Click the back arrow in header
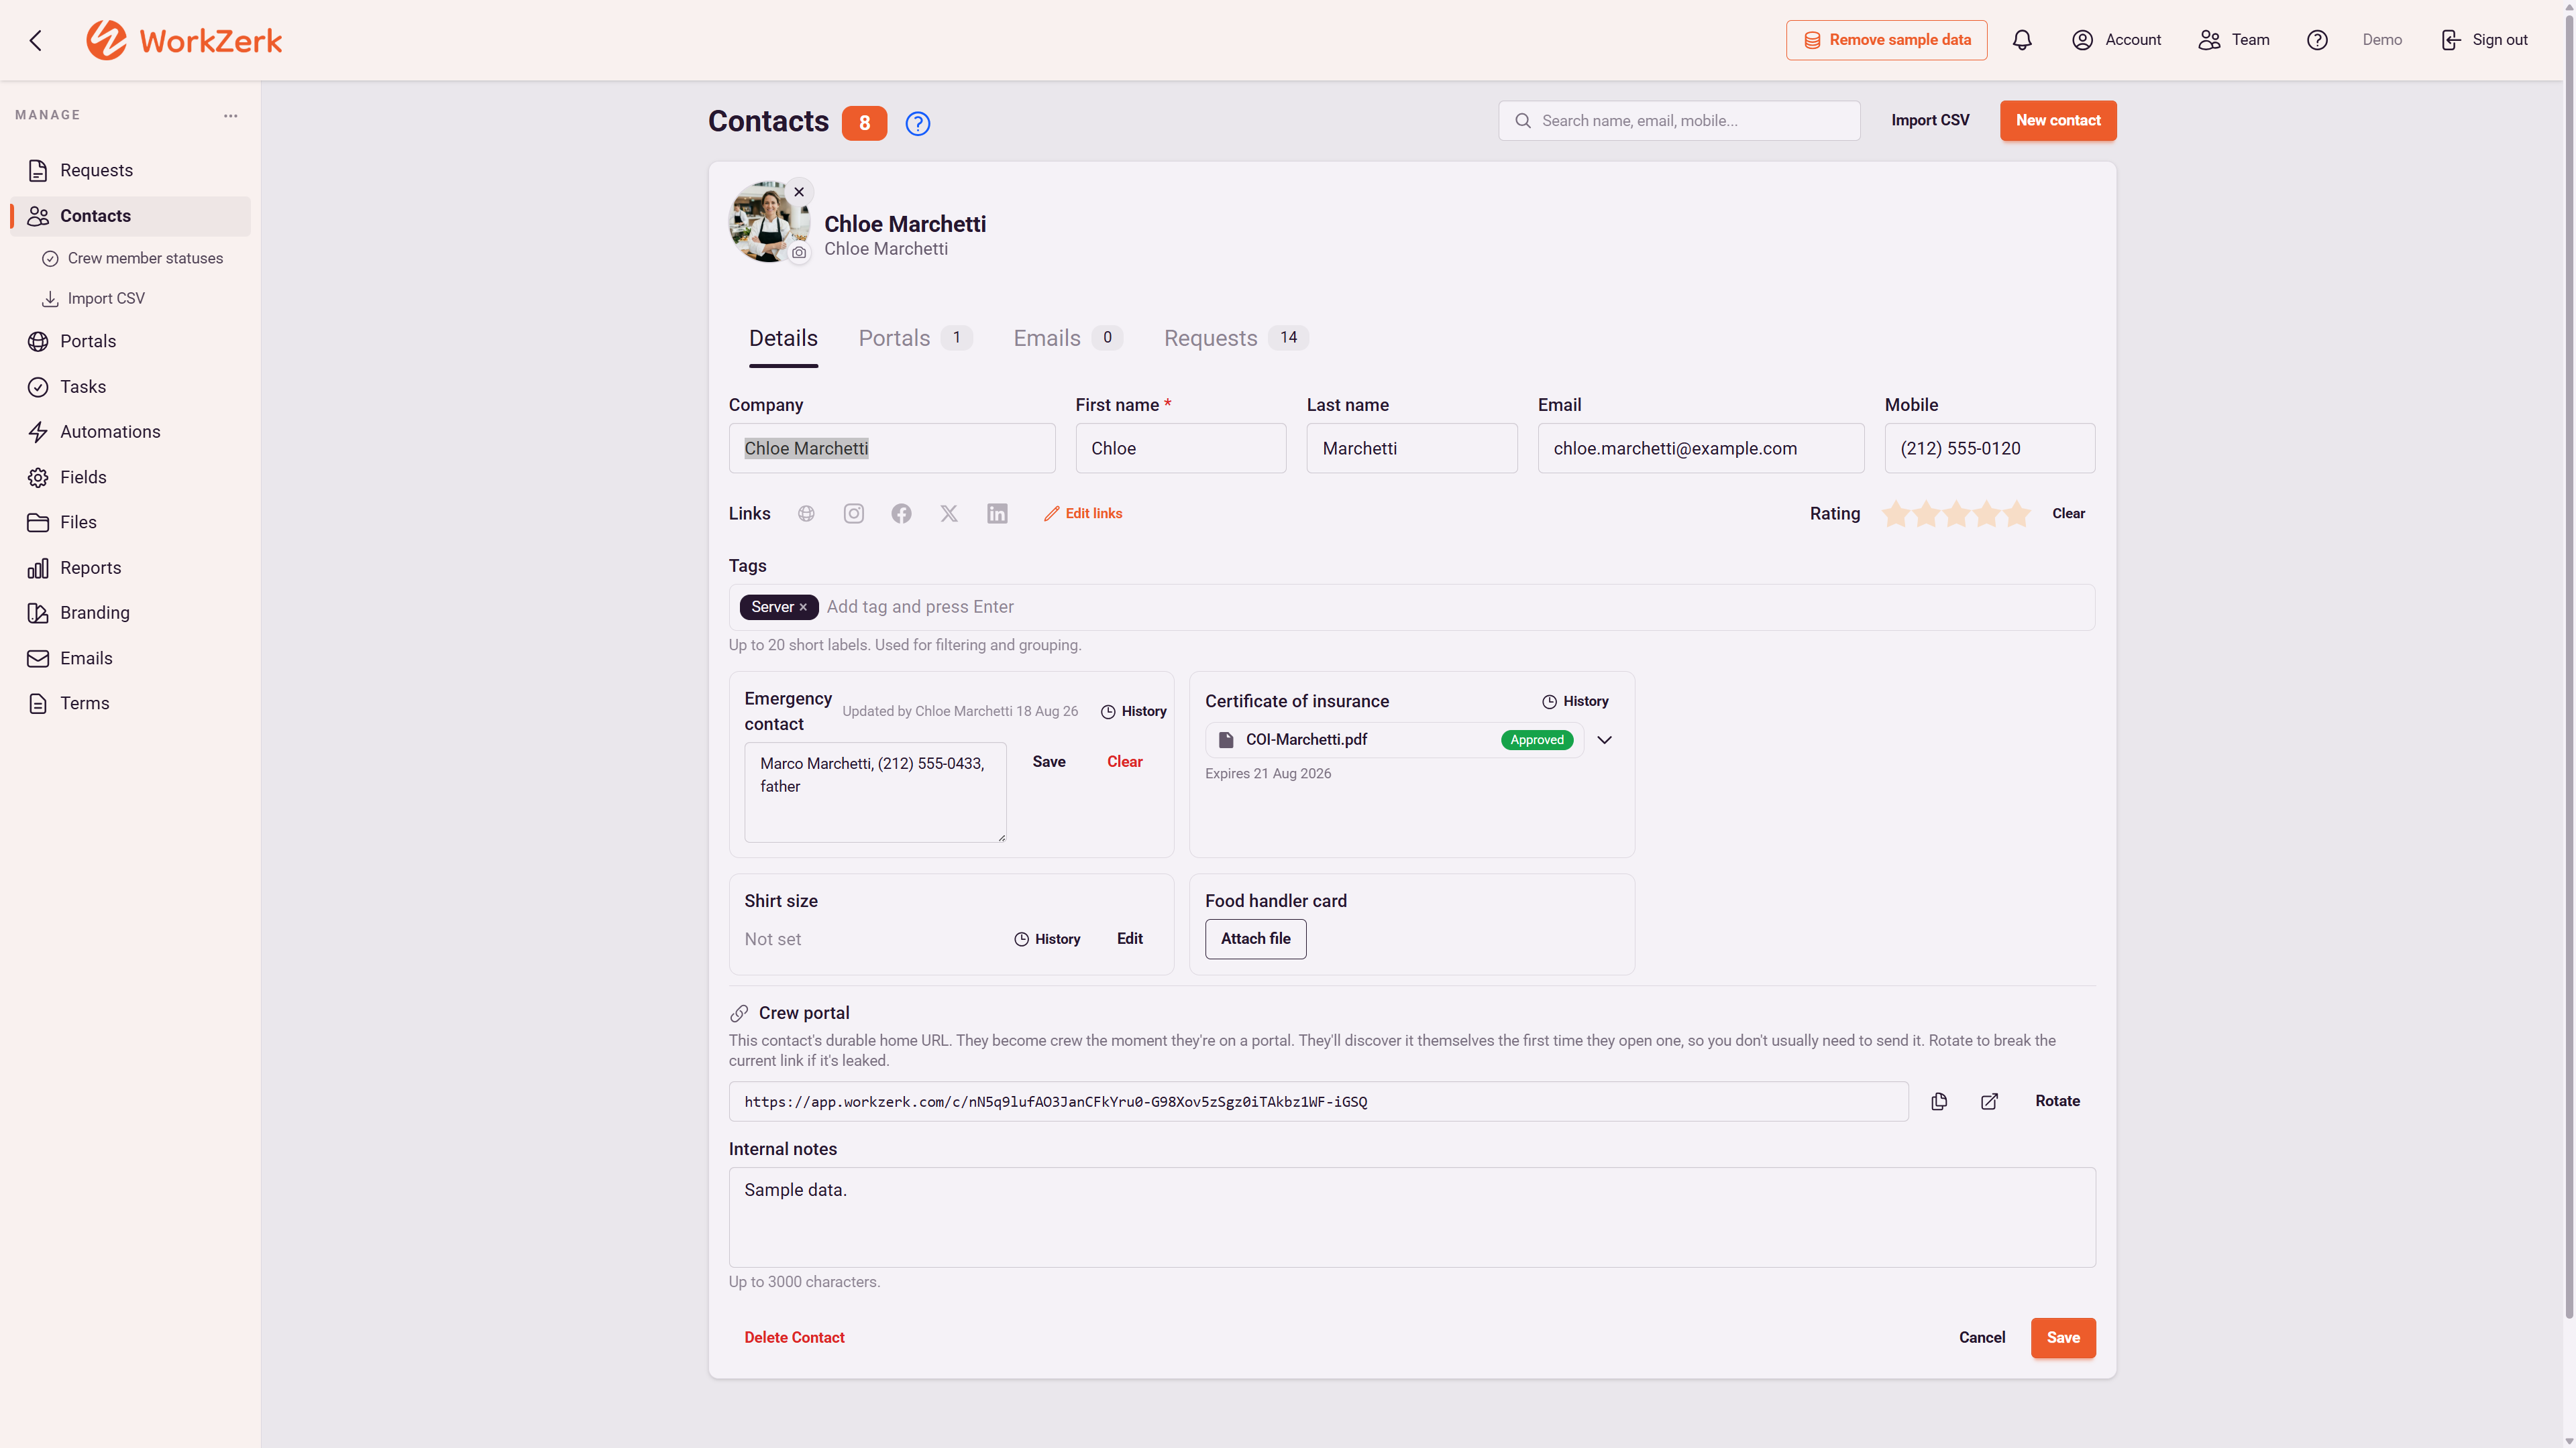2576x1448 pixels. [36, 40]
